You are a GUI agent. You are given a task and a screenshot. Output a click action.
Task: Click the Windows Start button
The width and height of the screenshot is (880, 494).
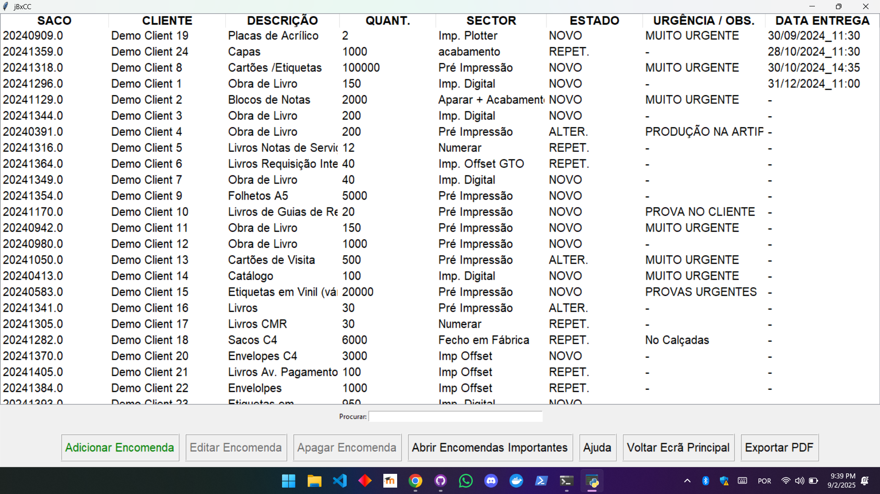point(288,481)
